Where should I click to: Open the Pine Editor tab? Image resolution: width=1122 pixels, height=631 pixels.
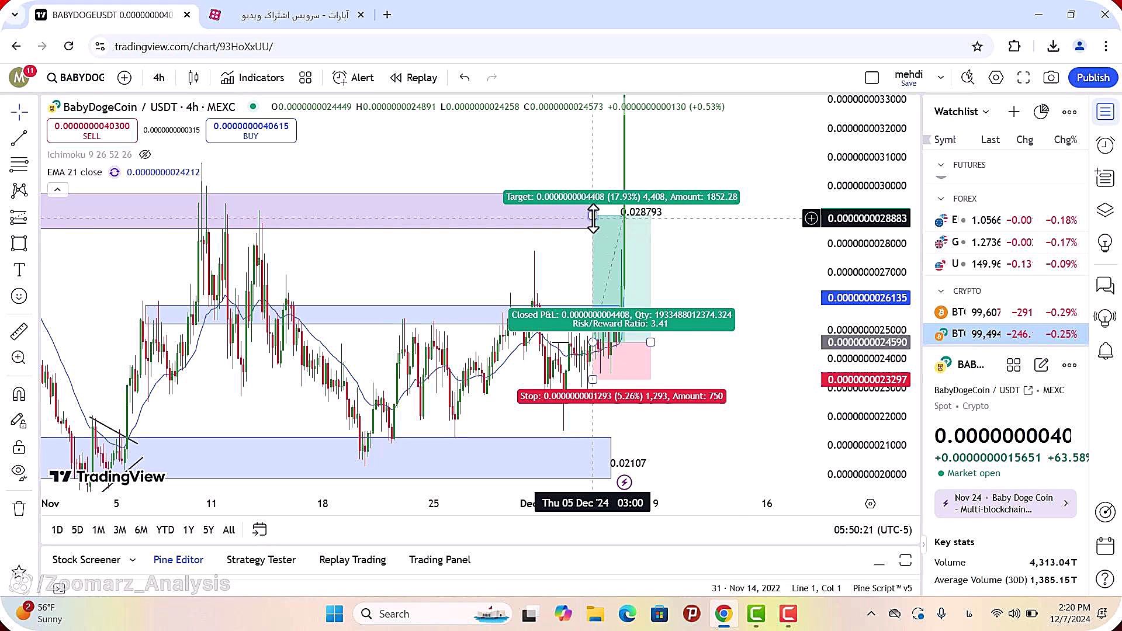pyautogui.click(x=178, y=560)
